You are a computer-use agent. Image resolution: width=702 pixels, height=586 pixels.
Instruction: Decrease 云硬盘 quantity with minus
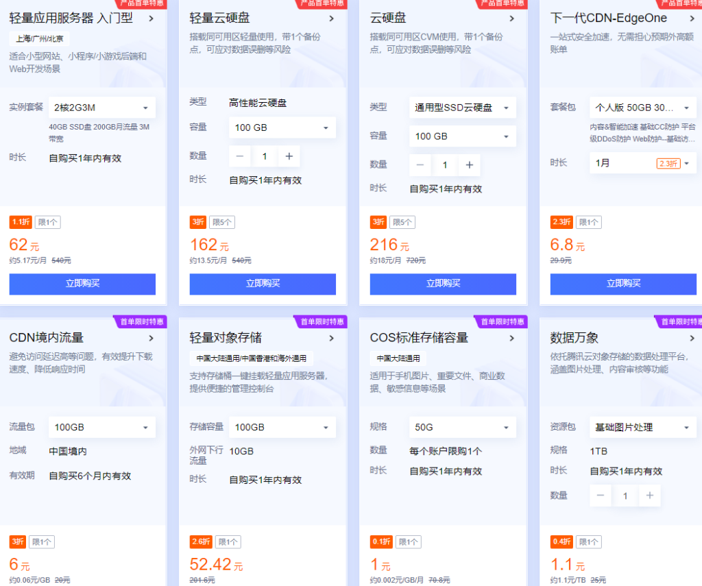pyautogui.click(x=420, y=165)
